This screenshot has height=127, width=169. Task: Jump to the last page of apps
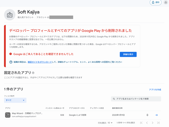158,123
